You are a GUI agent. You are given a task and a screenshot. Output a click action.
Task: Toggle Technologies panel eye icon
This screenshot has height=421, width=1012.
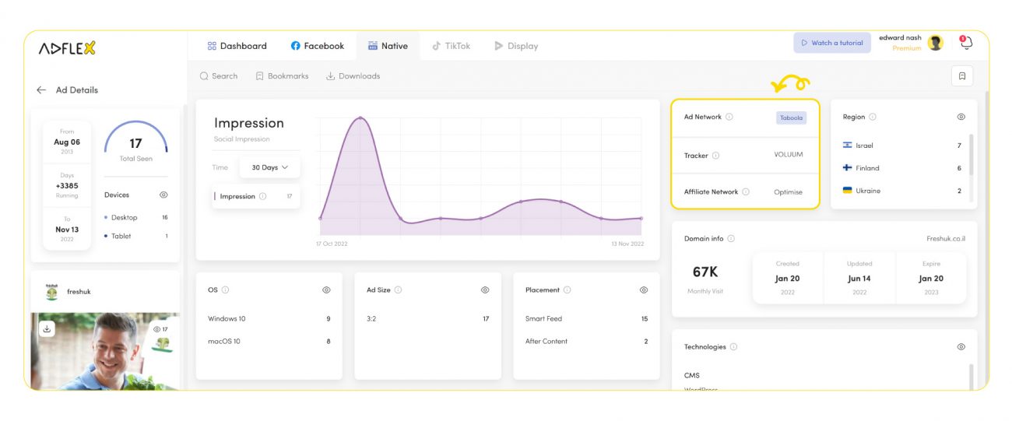tap(961, 347)
